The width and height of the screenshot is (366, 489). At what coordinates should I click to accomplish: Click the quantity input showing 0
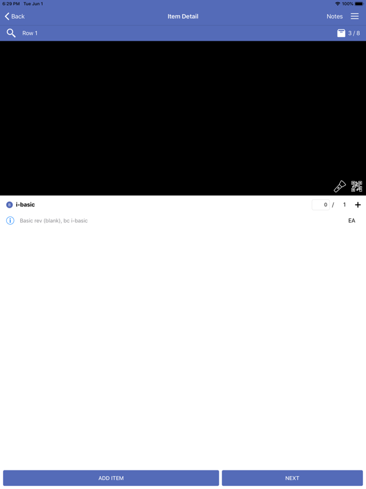pyautogui.click(x=320, y=205)
